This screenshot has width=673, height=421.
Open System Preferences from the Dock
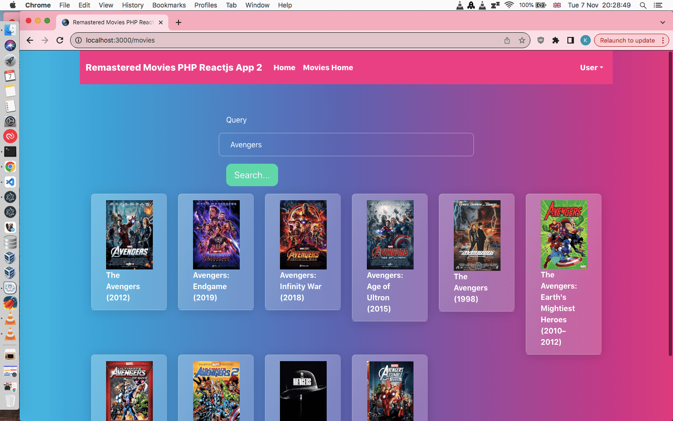click(10, 121)
